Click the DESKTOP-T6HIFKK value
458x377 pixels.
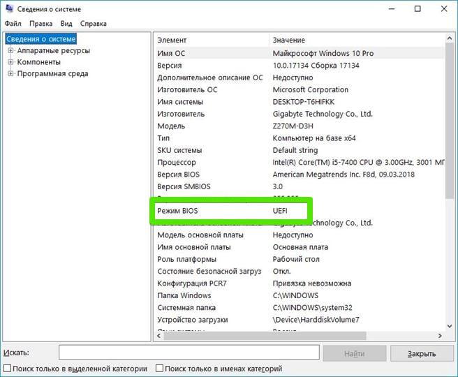pos(304,102)
